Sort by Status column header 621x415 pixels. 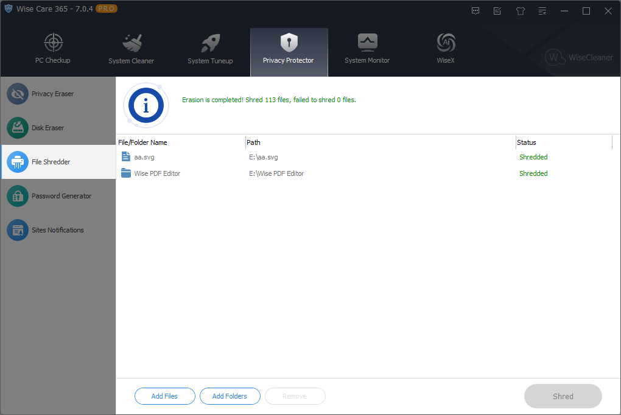pos(527,142)
